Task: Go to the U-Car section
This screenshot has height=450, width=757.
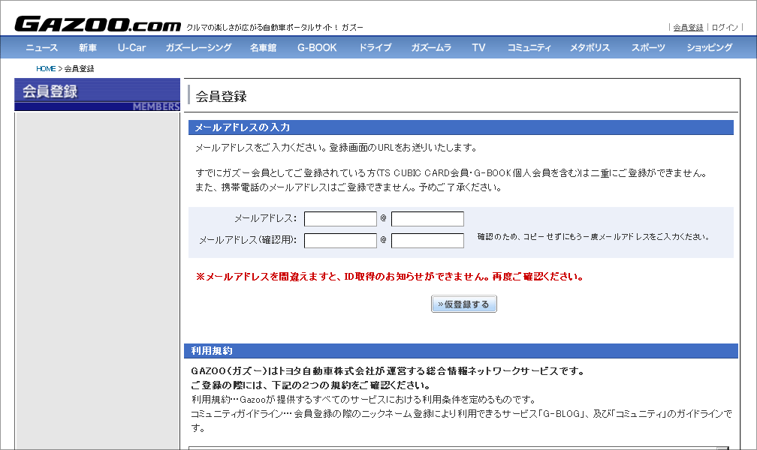Action: point(132,48)
